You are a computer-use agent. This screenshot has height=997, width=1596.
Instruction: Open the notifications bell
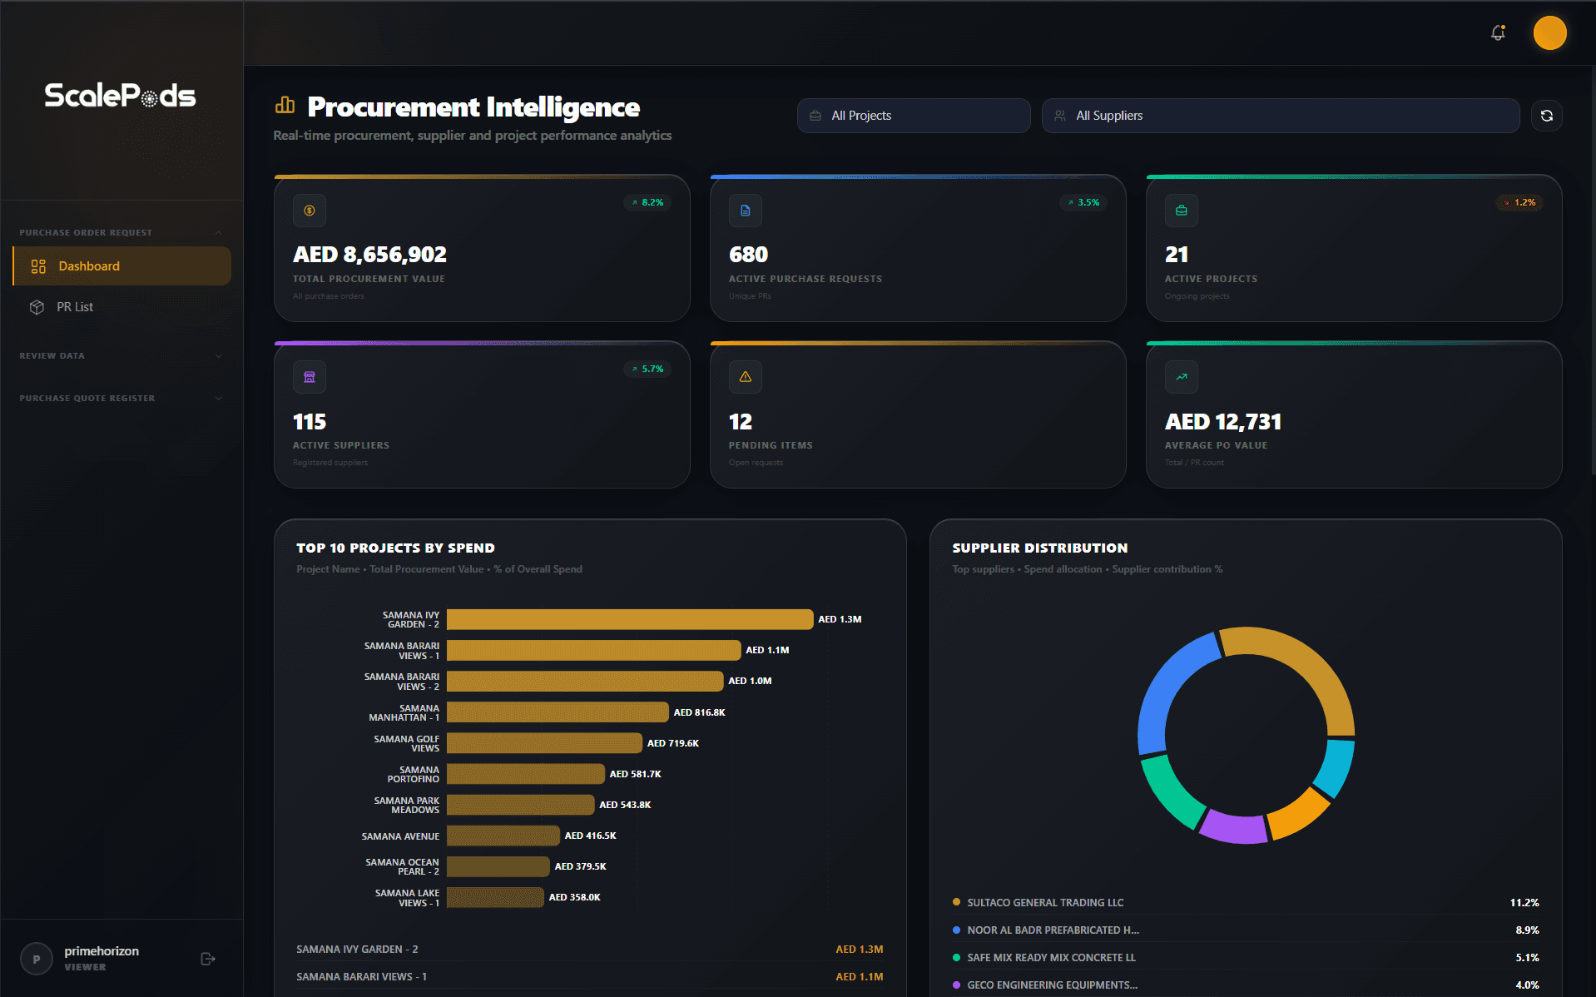[x=1498, y=32]
